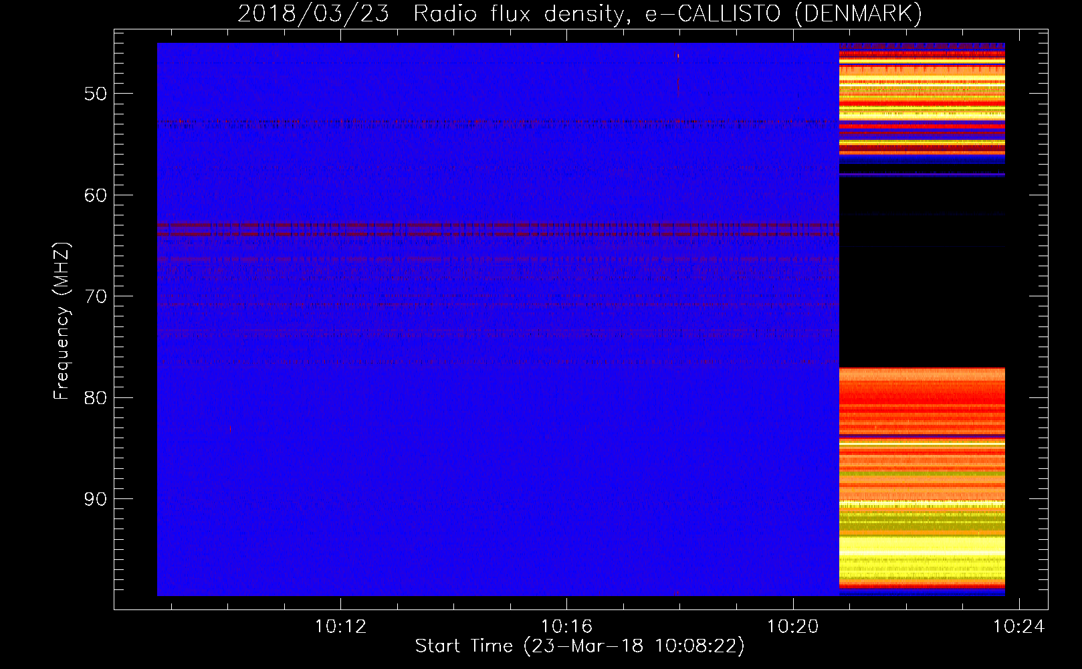Click the 60 frequency tick label
Viewport: 1082px width, 669px height.
click(x=96, y=195)
